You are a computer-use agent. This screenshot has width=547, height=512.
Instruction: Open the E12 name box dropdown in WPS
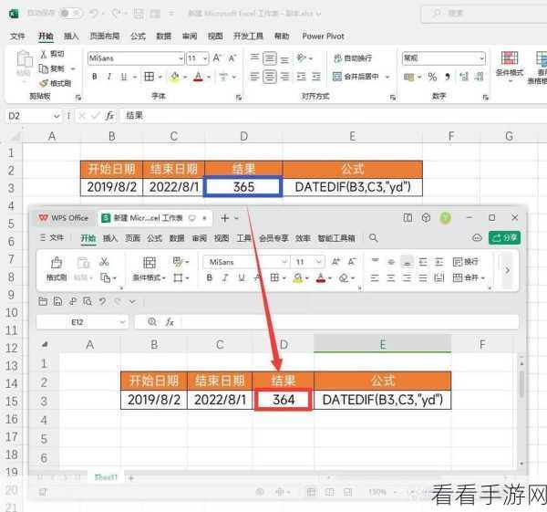(x=122, y=322)
